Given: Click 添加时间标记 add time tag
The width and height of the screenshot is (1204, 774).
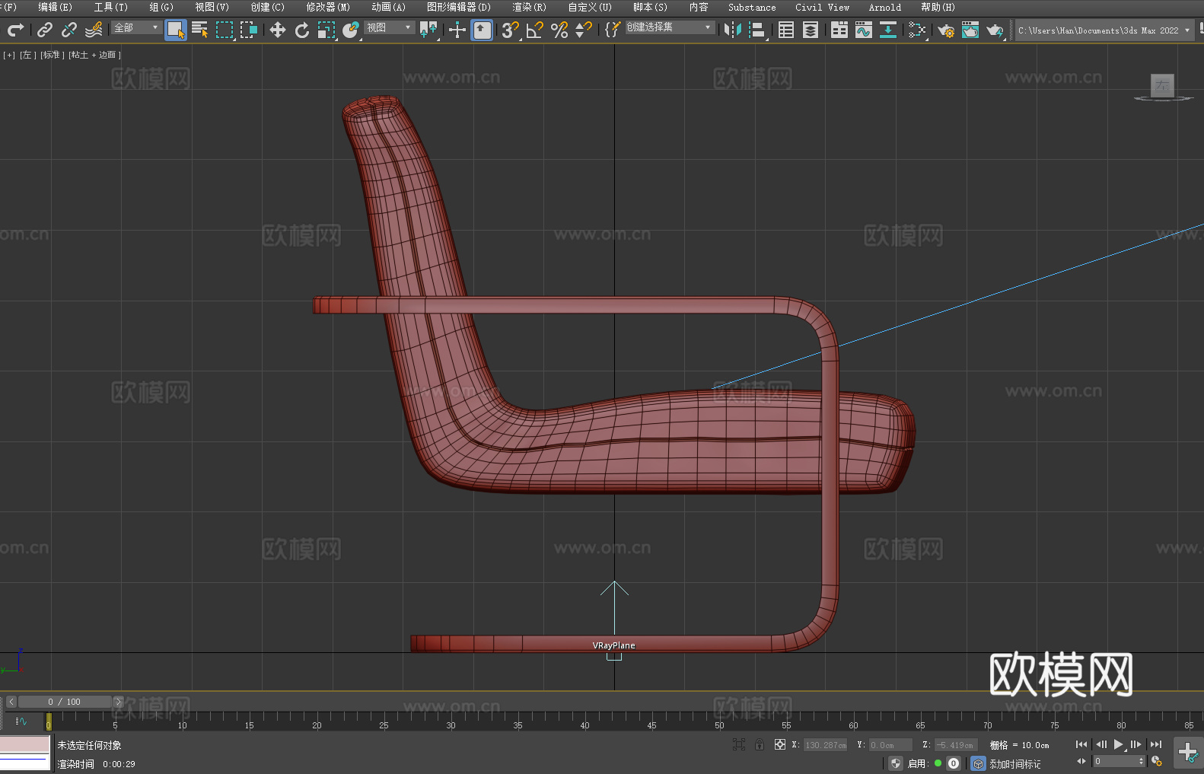Looking at the screenshot, I should coord(1014,763).
